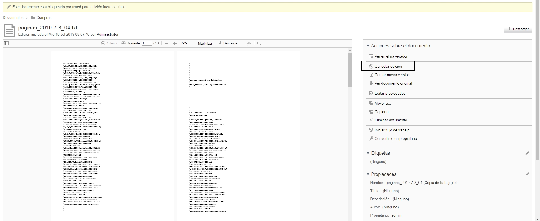
Task: Choose Copiar a... action
Action: pyautogui.click(x=383, y=112)
